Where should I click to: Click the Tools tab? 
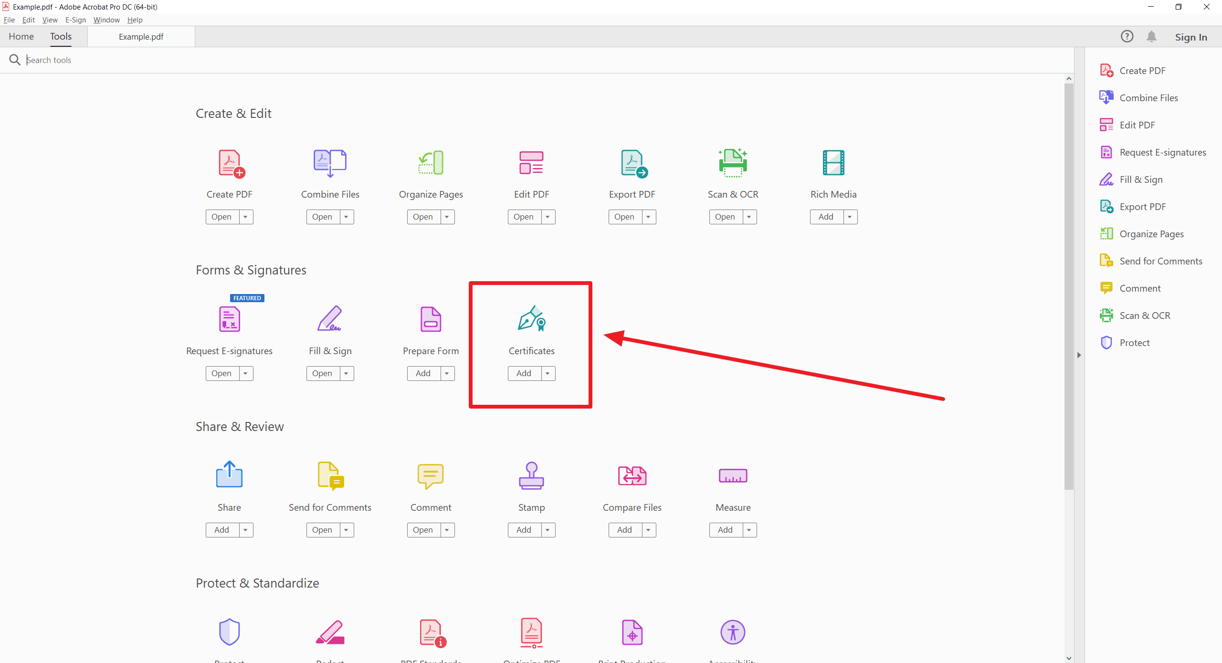pos(61,36)
